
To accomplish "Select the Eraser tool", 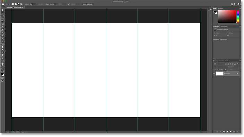I will coord(3,41).
